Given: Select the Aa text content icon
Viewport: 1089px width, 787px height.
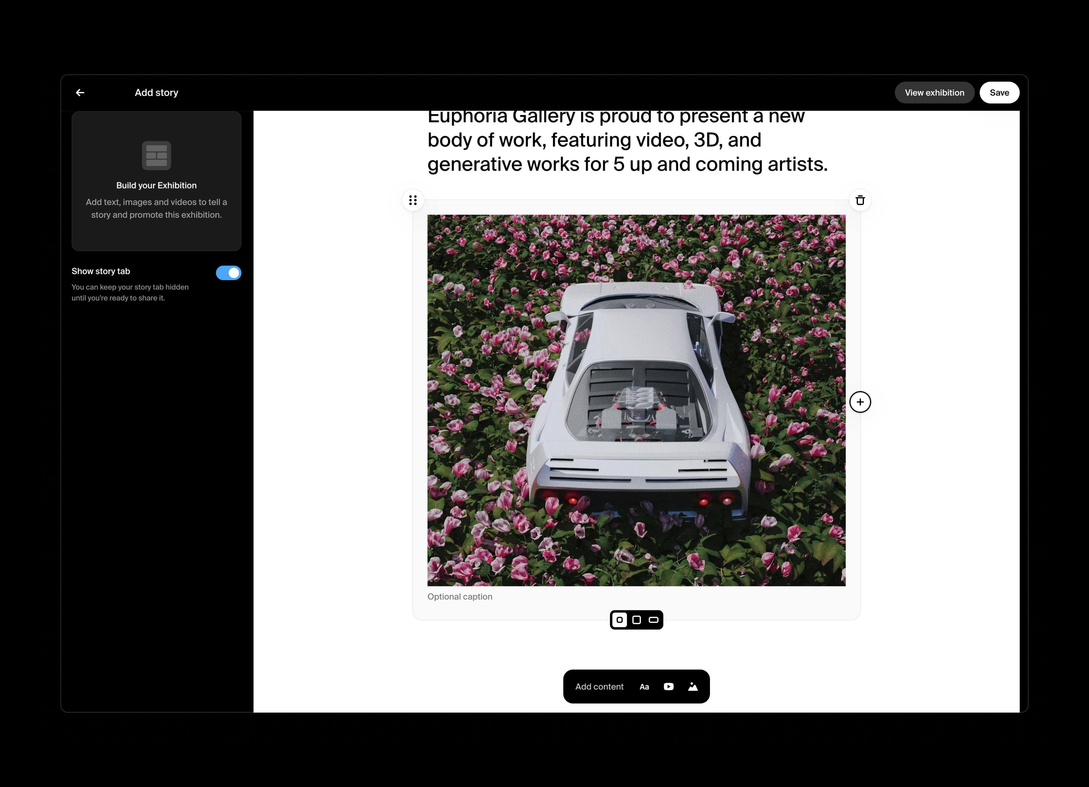Looking at the screenshot, I should pyautogui.click(x=644, y=687).
